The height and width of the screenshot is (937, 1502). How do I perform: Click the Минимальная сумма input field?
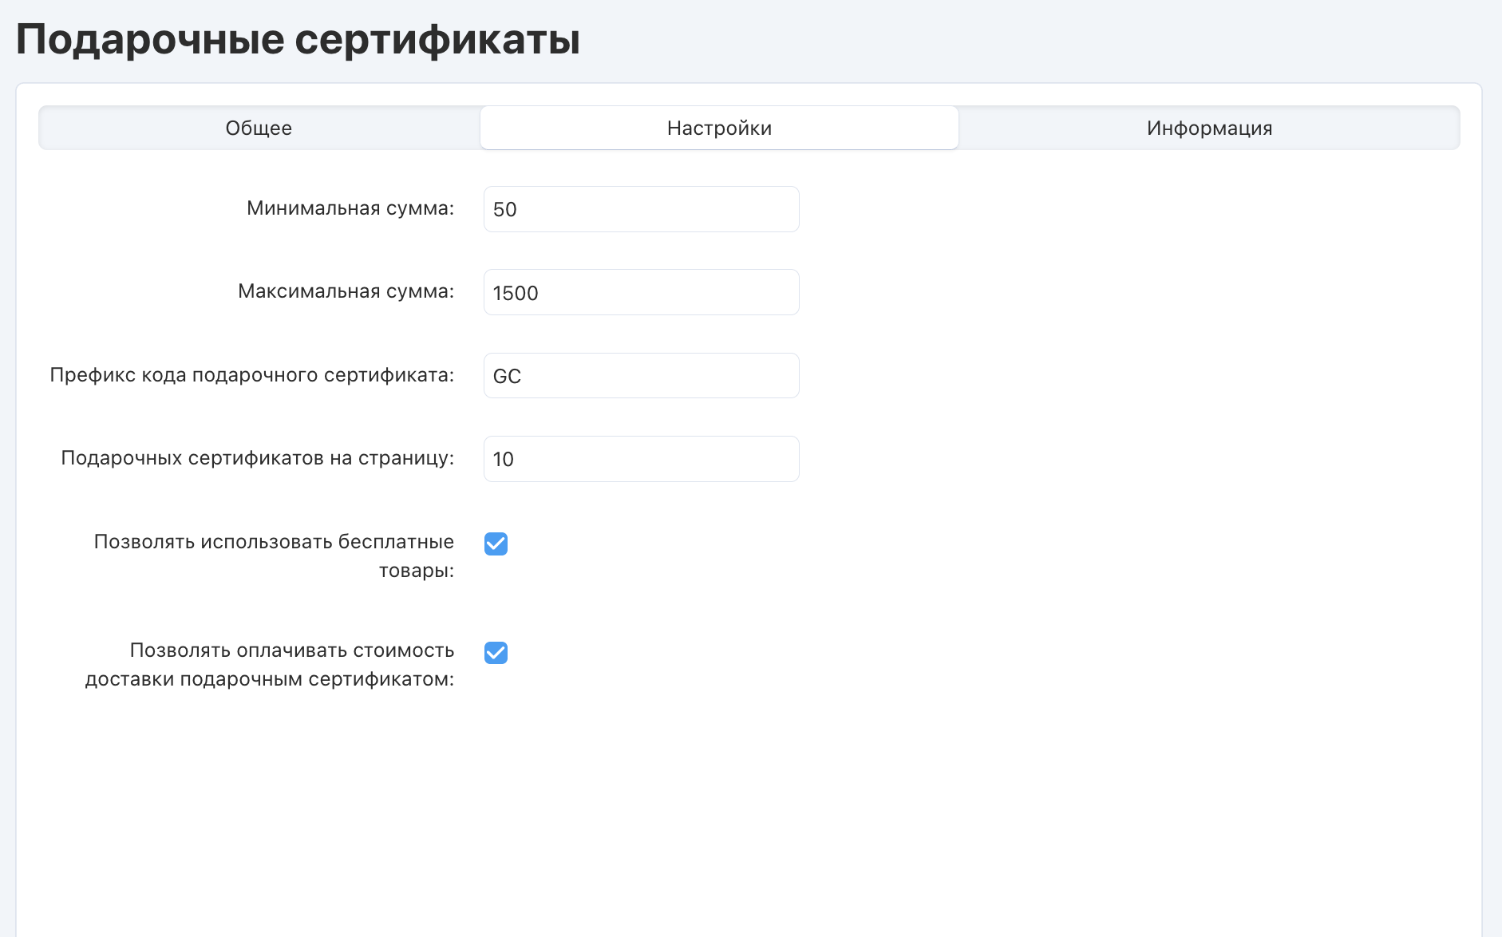pyautogui.click(x=641, y=209)
